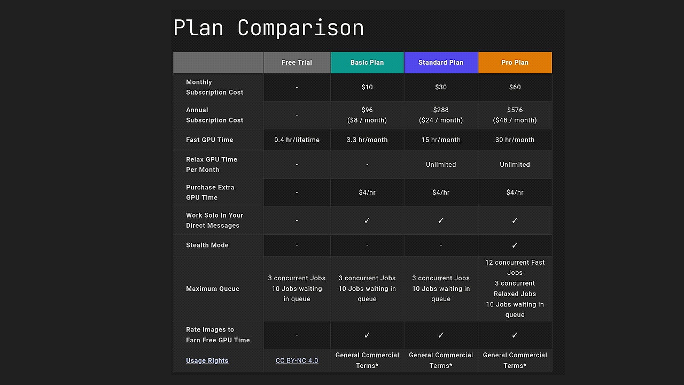Select the Standard Plan column header
The image size is (684, 385).
[441, 63]
